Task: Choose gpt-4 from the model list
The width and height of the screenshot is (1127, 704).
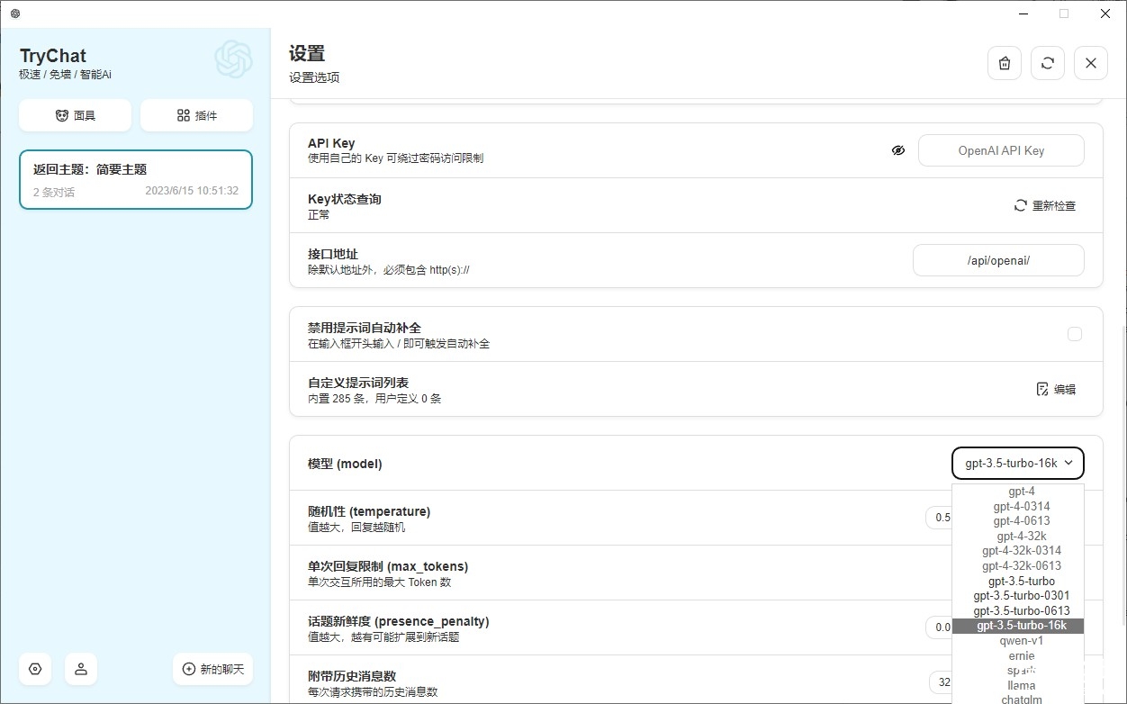Action: click(x=1018, y=492)
